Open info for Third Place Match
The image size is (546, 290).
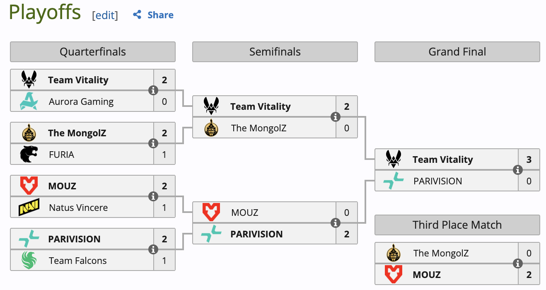click(x=518, y=264)
